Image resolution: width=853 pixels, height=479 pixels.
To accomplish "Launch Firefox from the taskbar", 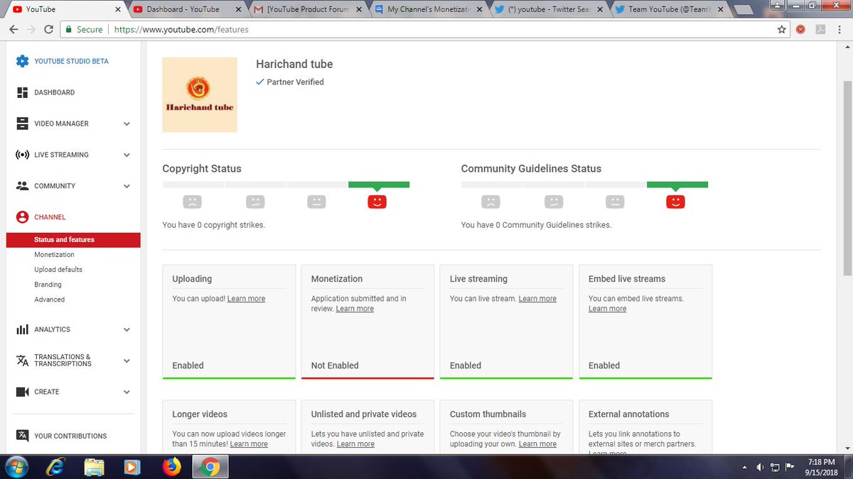I will 171,467.
